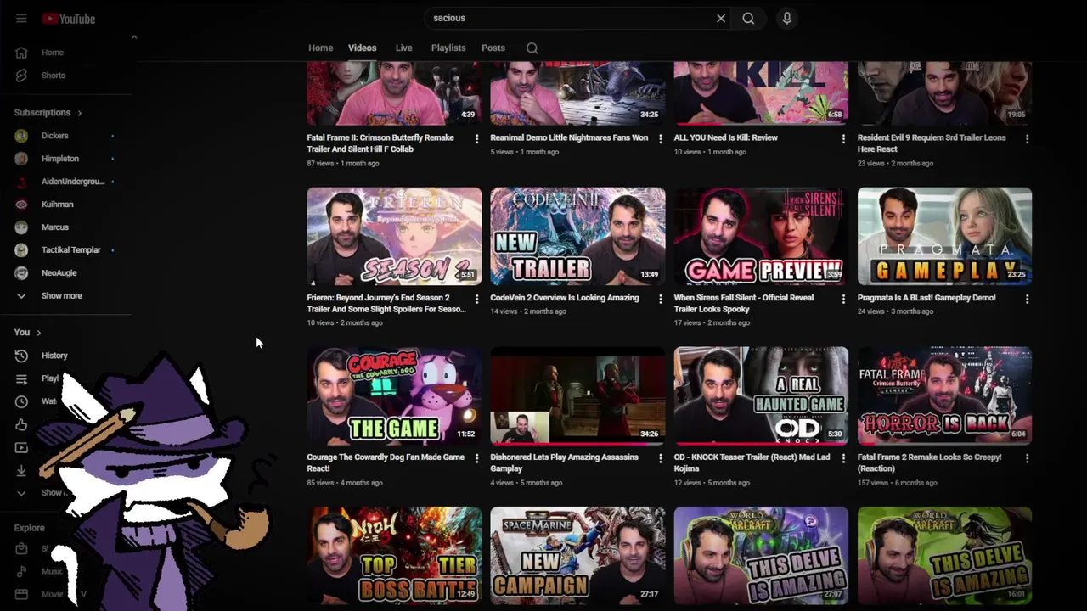This screenshot has height=611, width=1087.
Task: Open the hamburger guide menu
Action: [x=21, y=19]
